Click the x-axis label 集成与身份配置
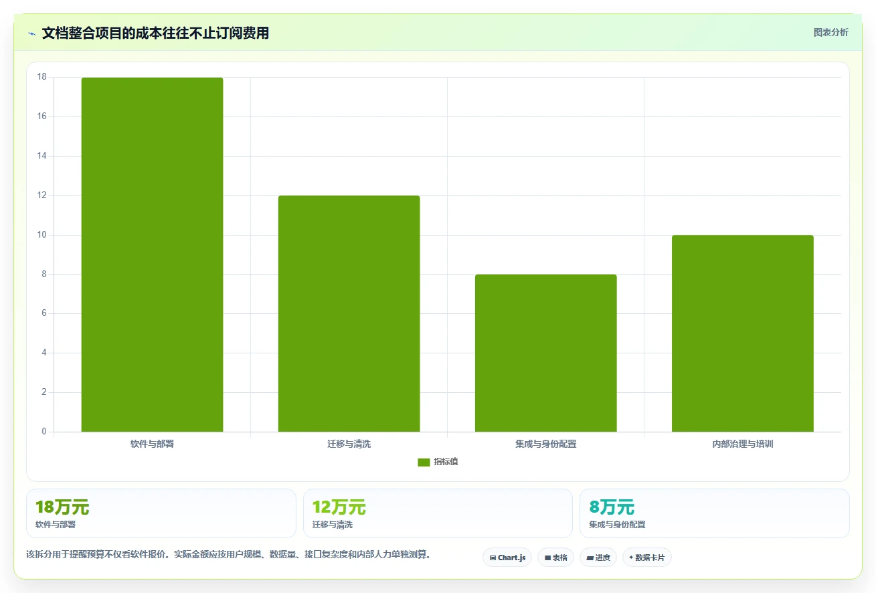This screenshot has width=876, height=593. (x=545, y=444)
